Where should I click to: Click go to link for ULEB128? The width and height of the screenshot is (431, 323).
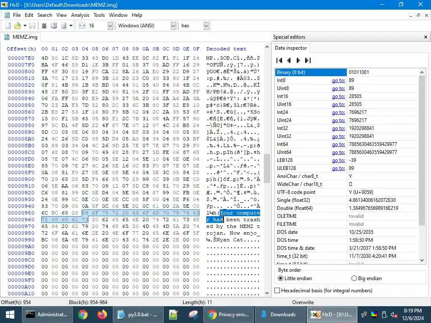pos(338,168)
